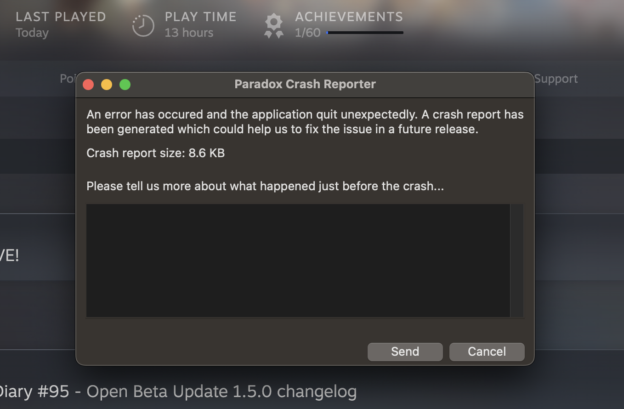Screen dimensions: 624x409
Task: Minimize the crash reporter with the yellow button
Action: (107, 85)
